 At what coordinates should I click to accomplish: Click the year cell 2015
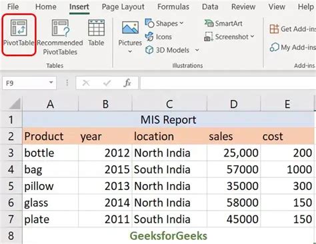pyautogui.click(x=105, y=169)
